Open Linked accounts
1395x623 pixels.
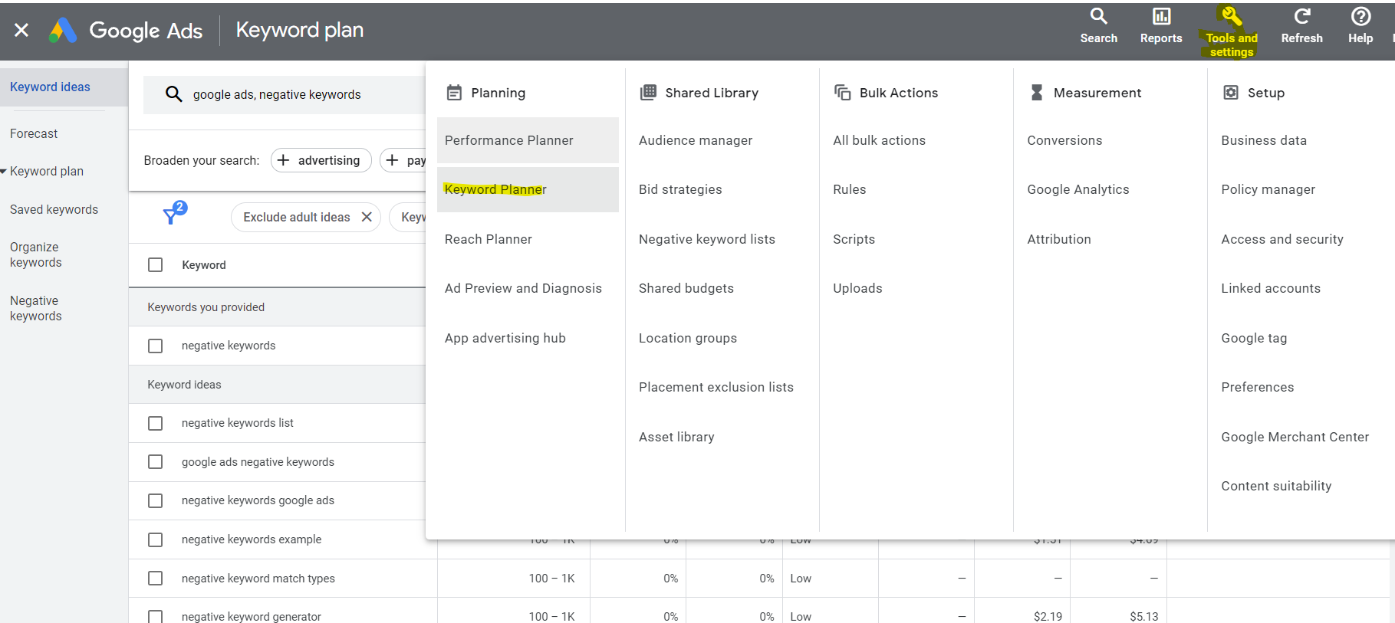(x=1271, y=288)
